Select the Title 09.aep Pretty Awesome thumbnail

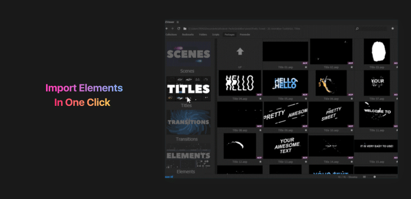[x=285, y=114]
